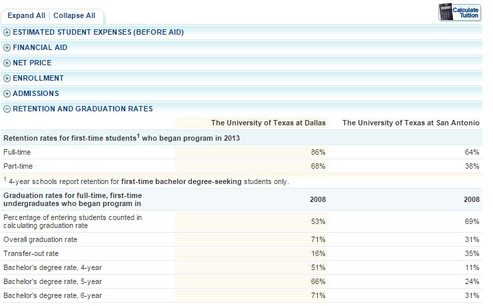This screenshot has height=306, width=493.
Task: Click San Antonio overall graduation rate 31%
Action: (472, 239)
